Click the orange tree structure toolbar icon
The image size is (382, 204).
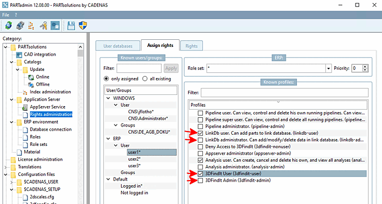pos(31,25)
